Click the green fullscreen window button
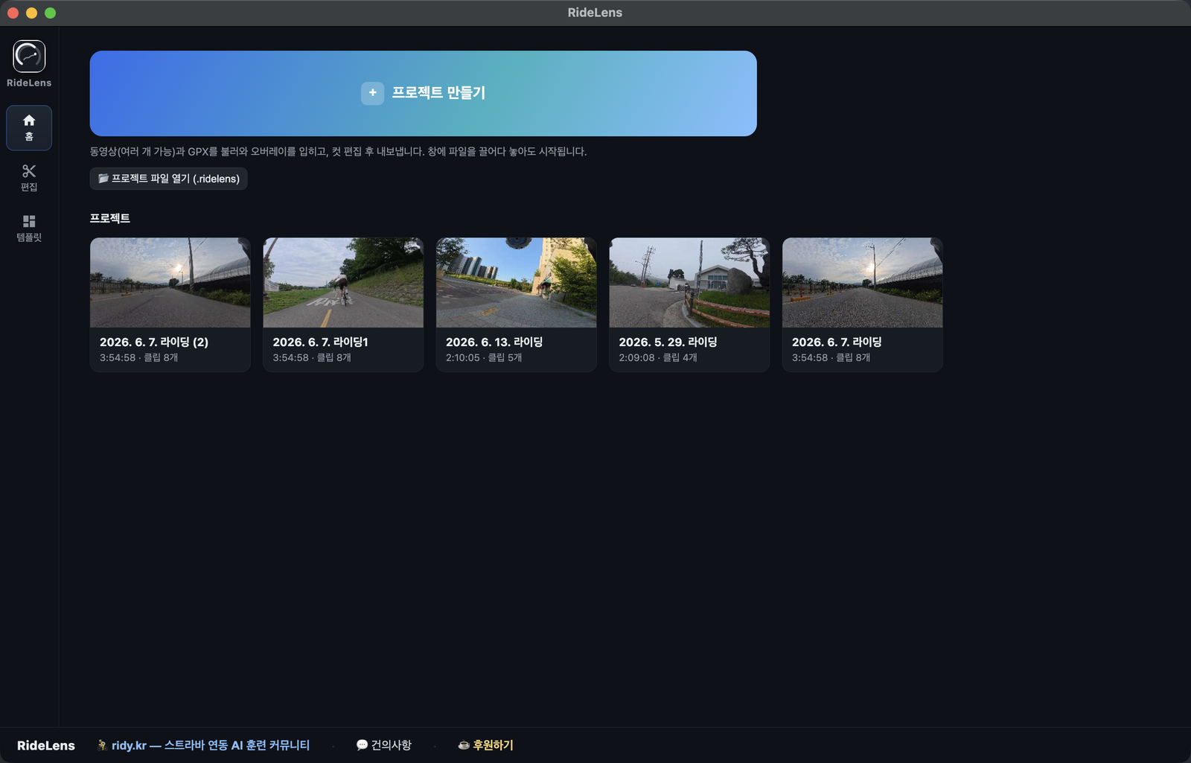 [x=50, y=13]
